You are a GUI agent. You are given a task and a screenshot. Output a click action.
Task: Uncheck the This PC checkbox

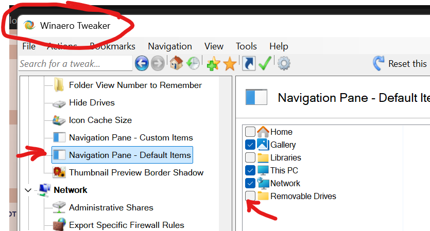pyautogui.click(x=250, y=170)
